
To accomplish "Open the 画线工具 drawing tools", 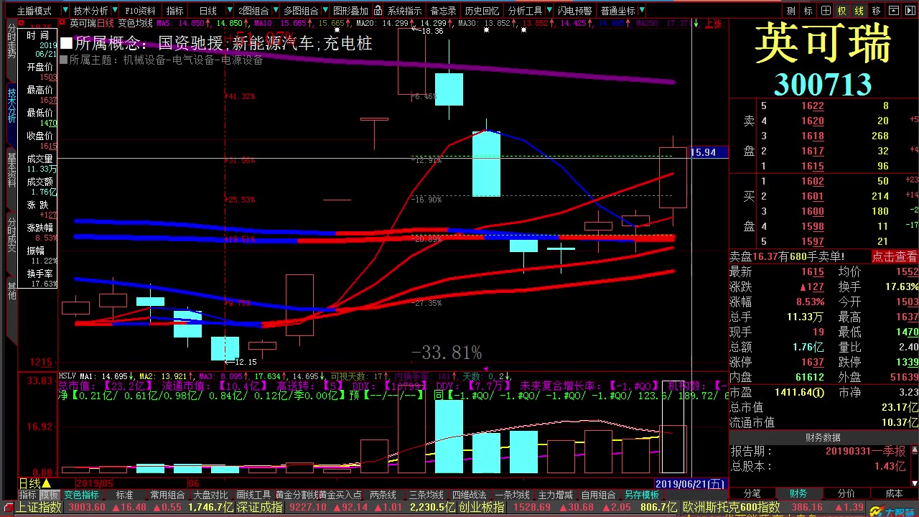I will [253, 495].
